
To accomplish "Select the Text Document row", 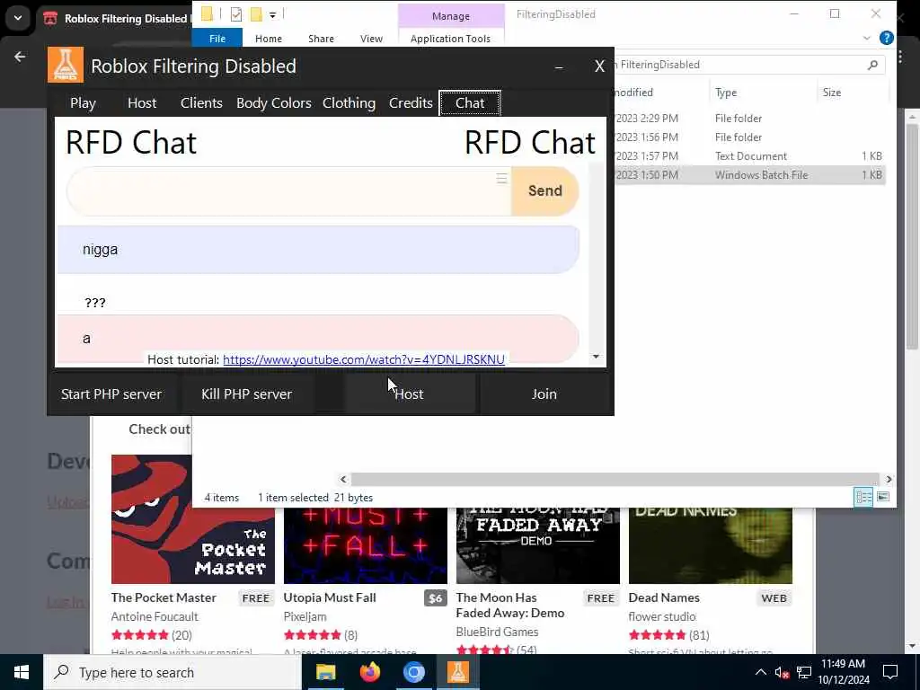I will point(748,156).
